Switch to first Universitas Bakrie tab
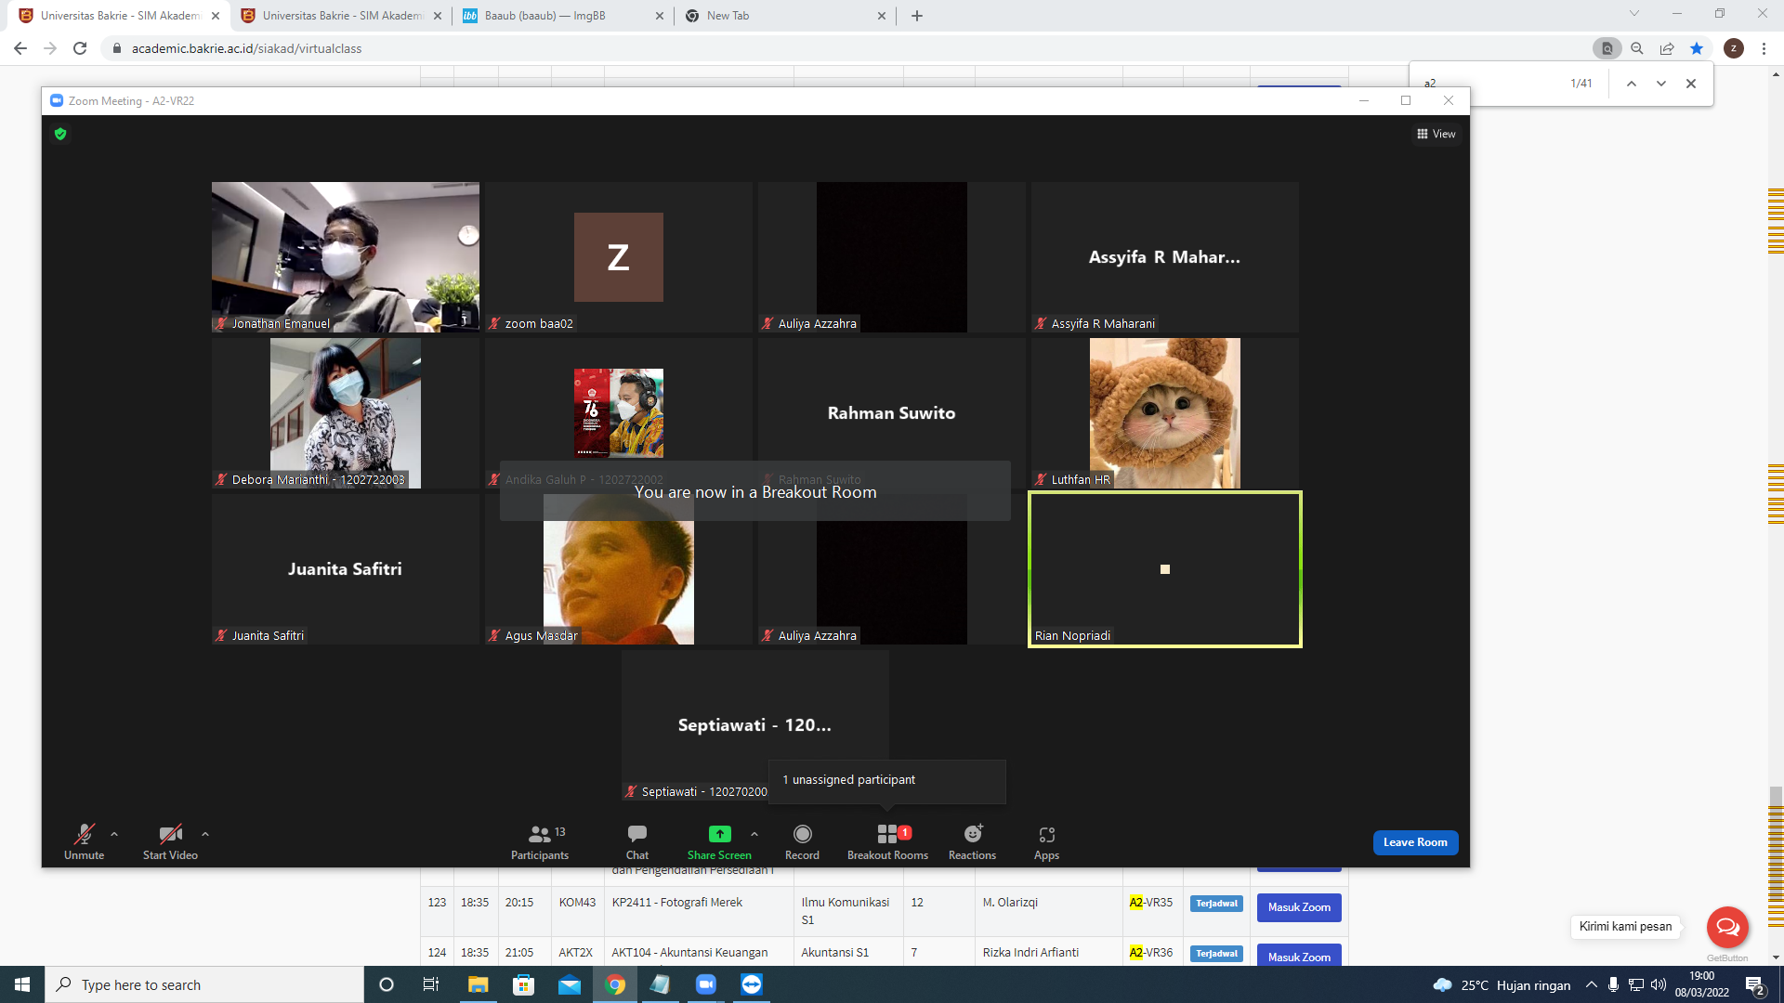 pos(120,16)
